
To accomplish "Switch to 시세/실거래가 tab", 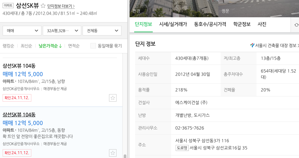I will [173, 24].
